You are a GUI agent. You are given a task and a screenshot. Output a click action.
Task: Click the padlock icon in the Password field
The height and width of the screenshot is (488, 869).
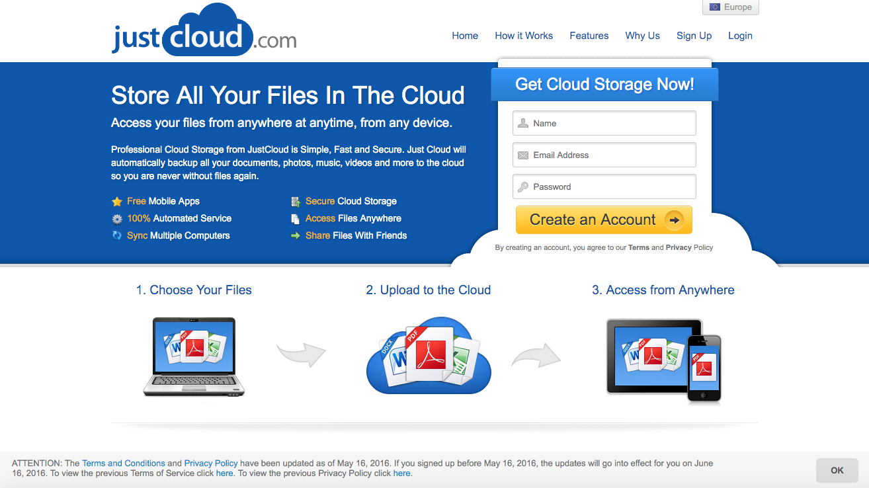(522, 186)
